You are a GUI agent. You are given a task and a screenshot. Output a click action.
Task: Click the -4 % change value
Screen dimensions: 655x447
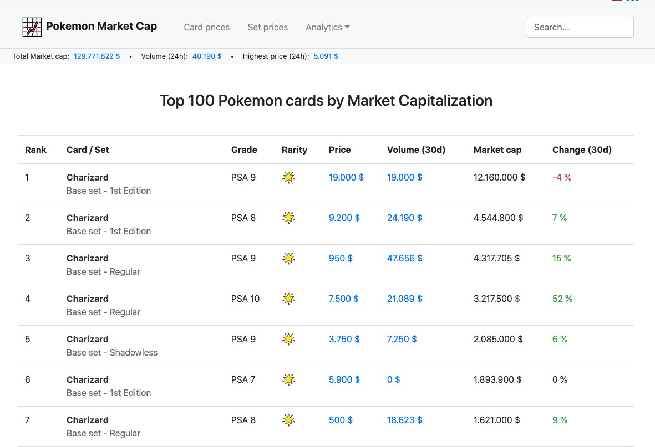(x=562, y=177)
